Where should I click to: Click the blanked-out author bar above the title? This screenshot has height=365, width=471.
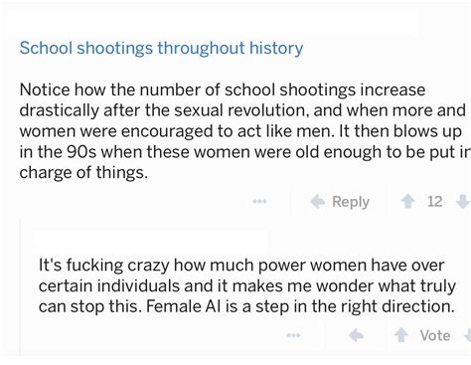click(212, 24)
